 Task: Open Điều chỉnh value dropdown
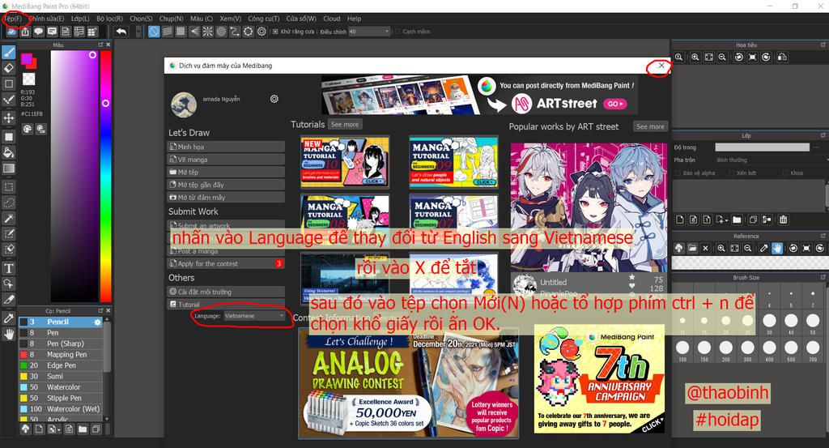point(369,32)
